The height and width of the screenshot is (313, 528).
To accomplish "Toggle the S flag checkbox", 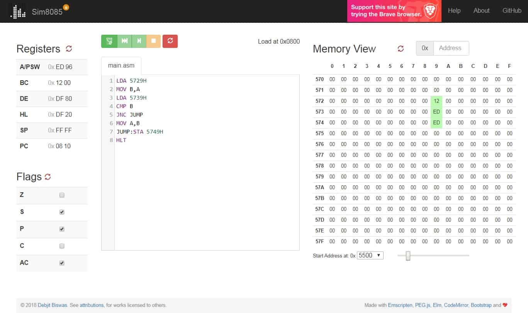I will (62, 212).
